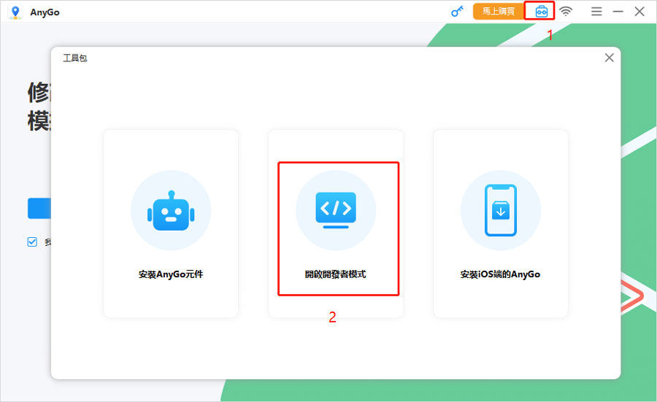Click the partially hidden blue start button
This screenshot has height=402, width=657.
tap(39, 208)
